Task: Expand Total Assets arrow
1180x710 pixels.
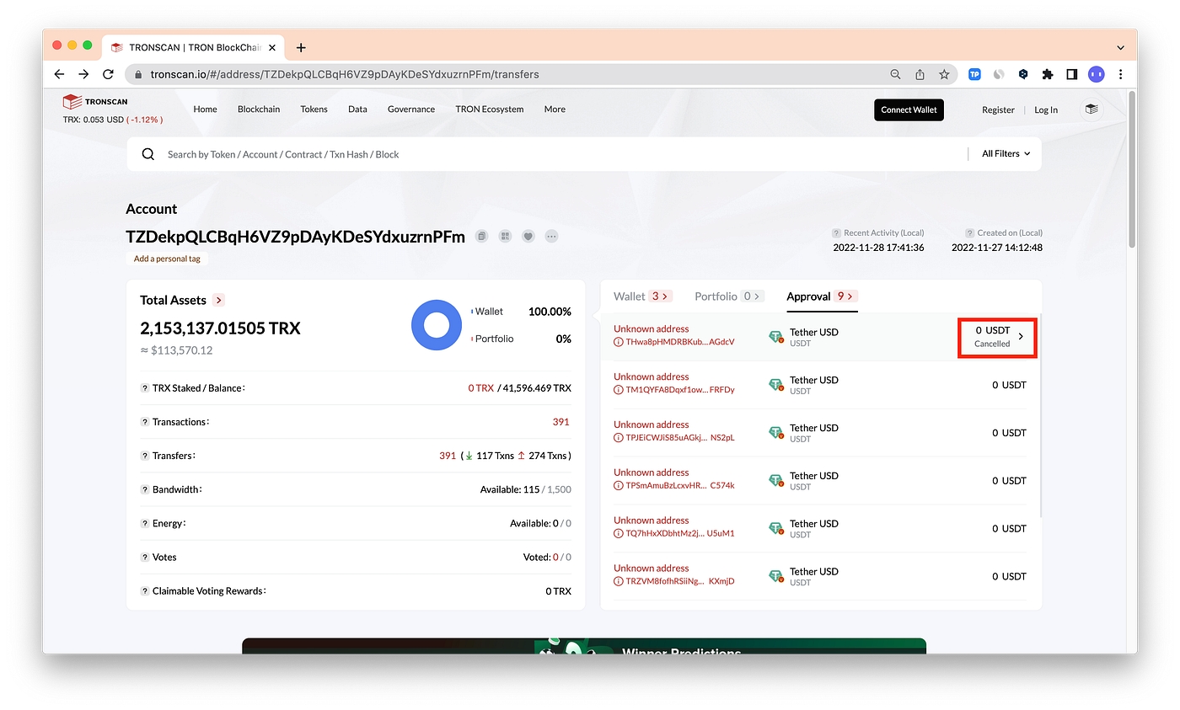Action: click(x=219, y=300)
